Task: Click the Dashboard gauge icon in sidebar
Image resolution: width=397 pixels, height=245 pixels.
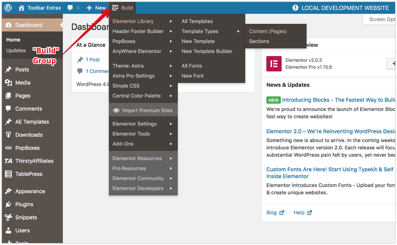Action: [x=8, y=25]
